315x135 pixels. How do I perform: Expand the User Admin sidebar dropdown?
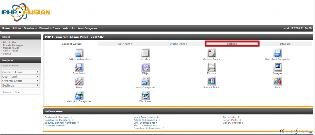[20, 76]
